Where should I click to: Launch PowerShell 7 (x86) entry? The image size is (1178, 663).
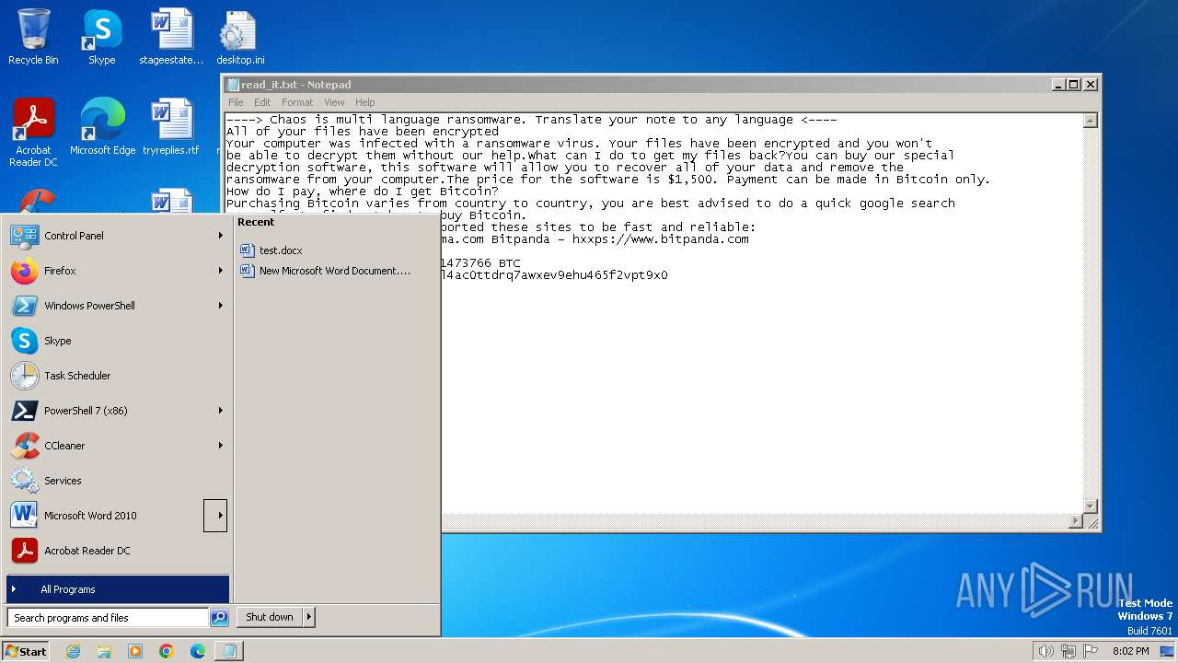pyautogui.click(x=117, y=411)
